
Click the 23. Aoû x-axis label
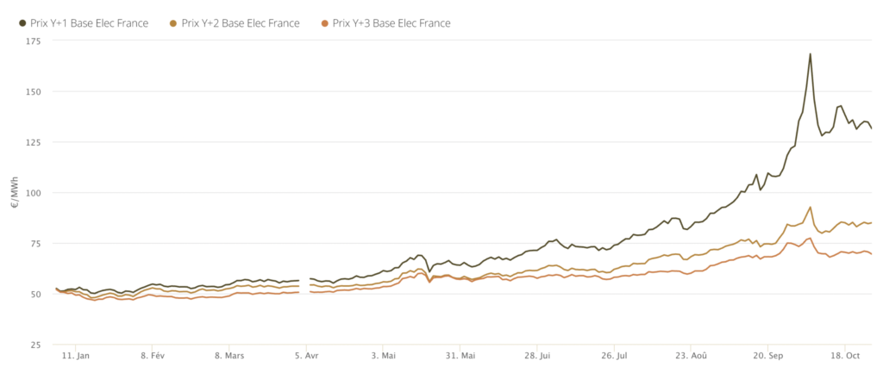coord(691,354)
